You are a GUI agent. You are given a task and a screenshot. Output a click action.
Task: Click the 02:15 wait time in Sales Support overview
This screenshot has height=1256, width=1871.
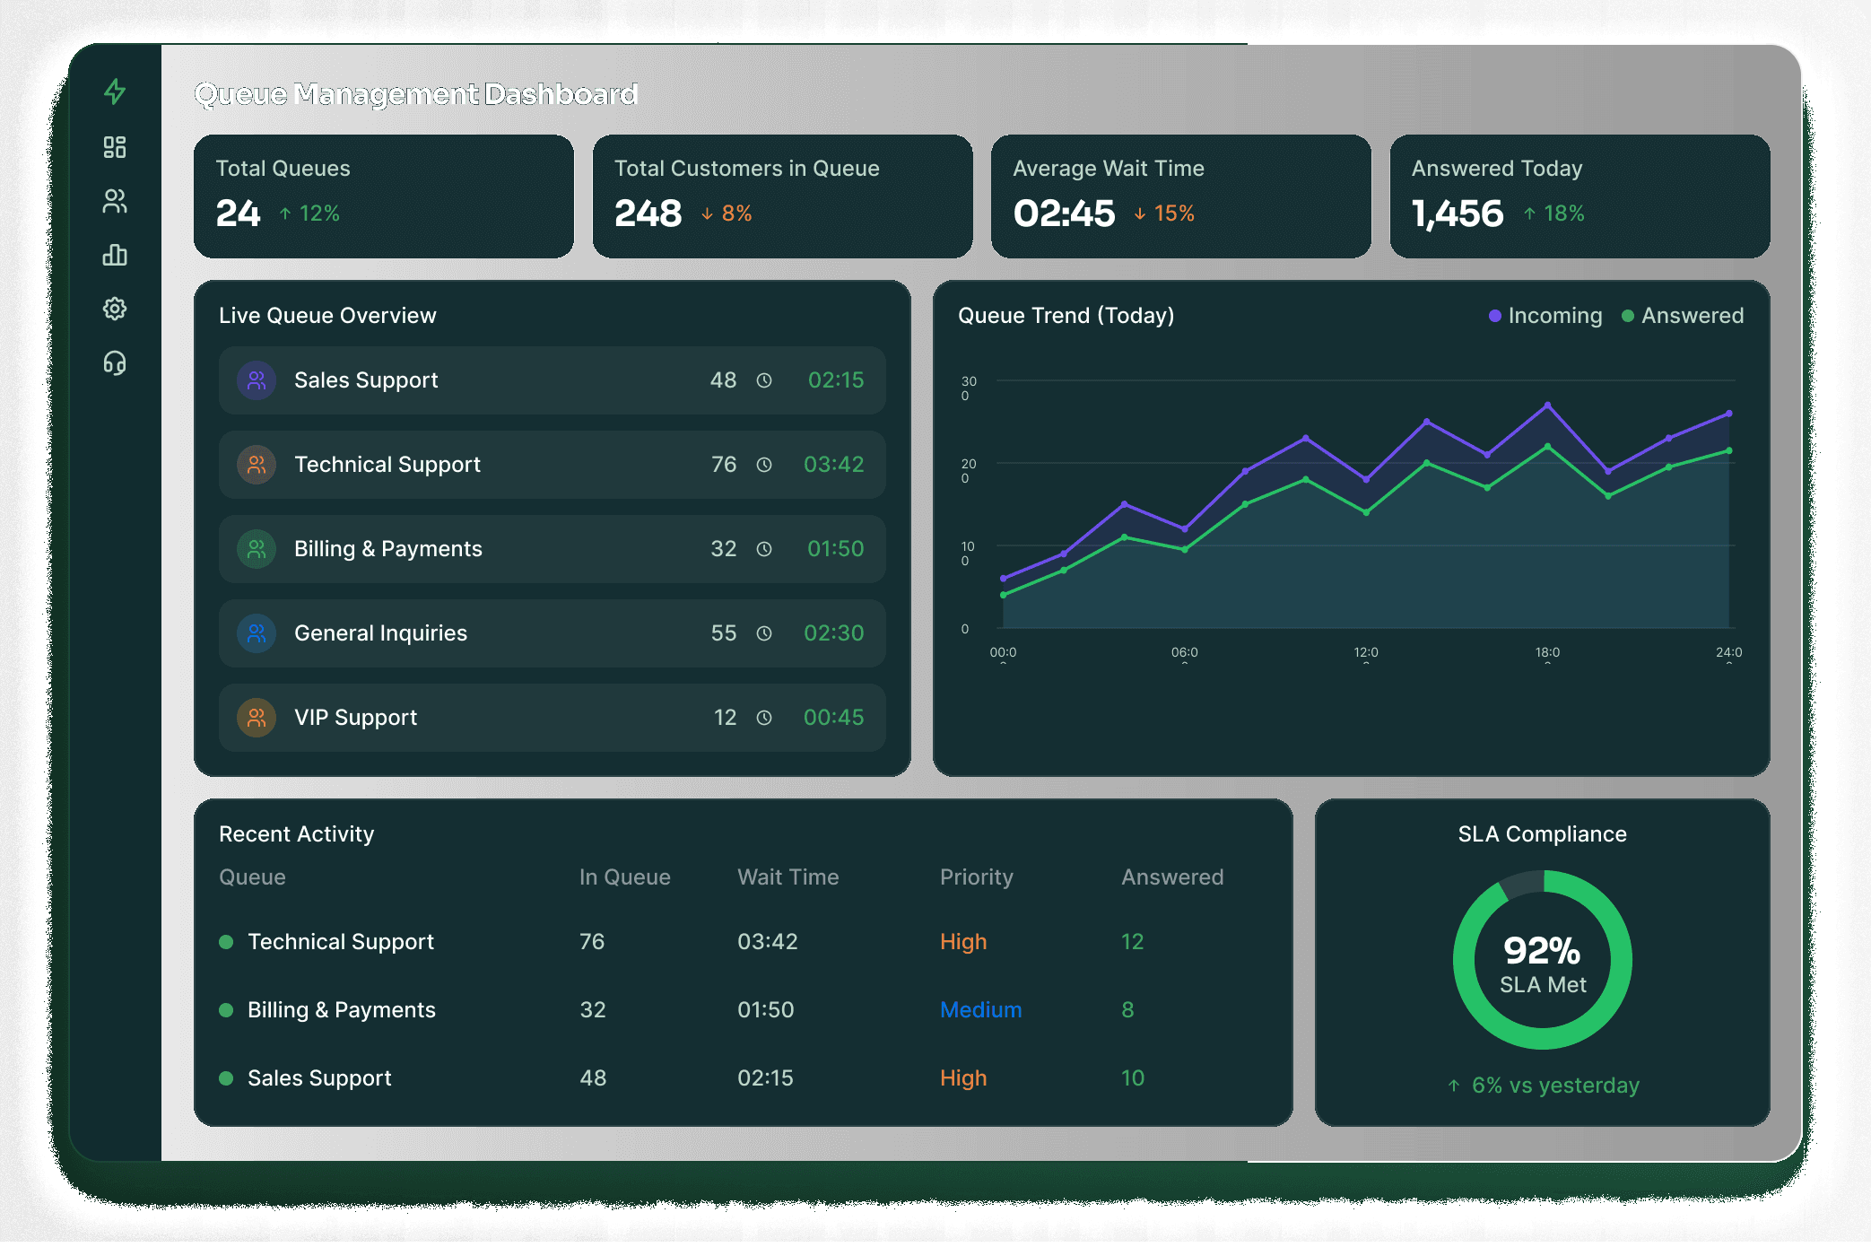[836, 380]
